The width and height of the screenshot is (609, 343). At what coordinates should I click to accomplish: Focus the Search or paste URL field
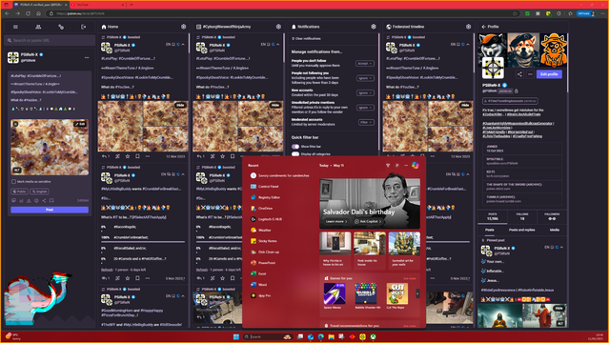click(x=50, y=40)
